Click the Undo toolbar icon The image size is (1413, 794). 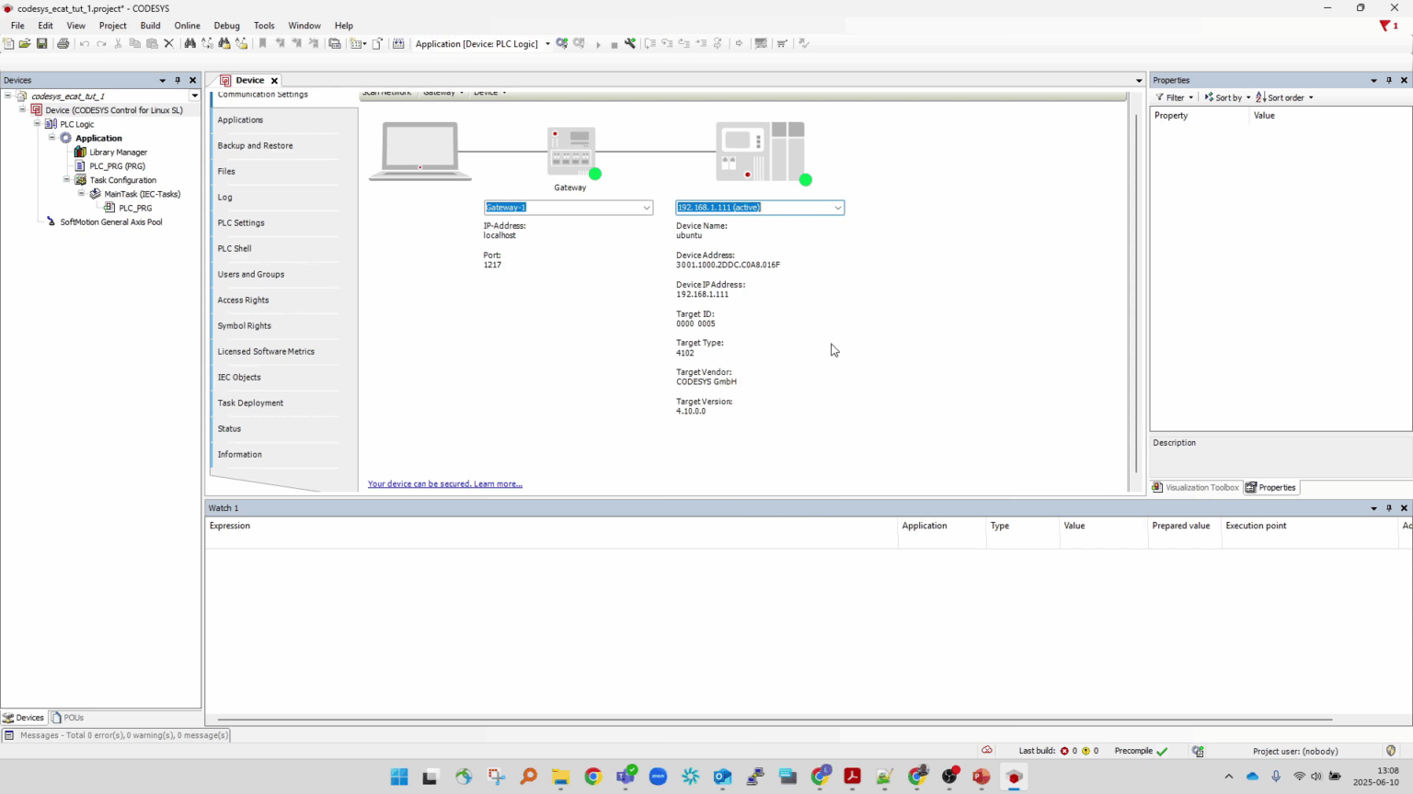click(83, 43)
